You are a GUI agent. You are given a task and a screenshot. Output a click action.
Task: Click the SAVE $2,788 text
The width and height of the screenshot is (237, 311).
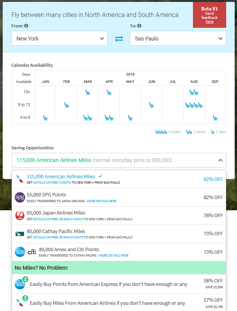click(x=214, y=307)
